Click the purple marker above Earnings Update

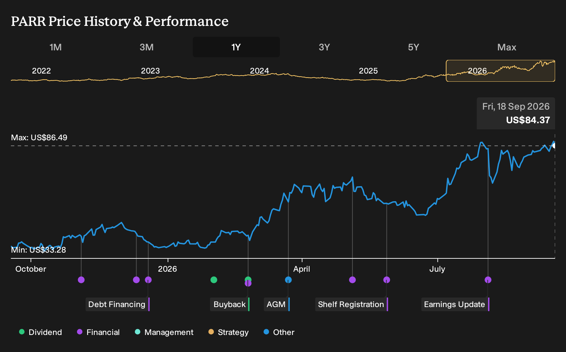[488, 280]
